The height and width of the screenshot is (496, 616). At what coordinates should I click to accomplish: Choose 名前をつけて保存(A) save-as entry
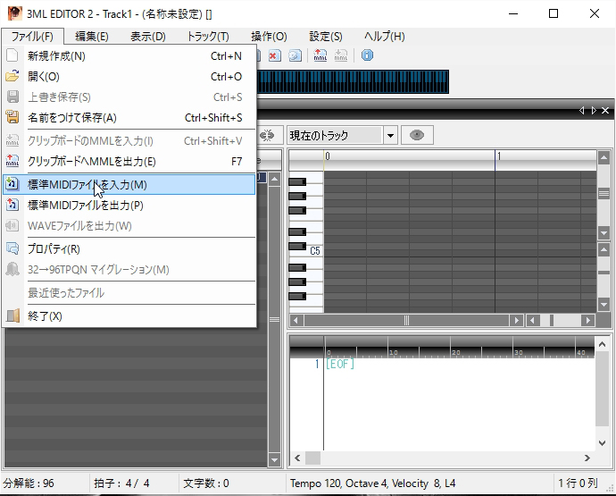tap(129, 117)
